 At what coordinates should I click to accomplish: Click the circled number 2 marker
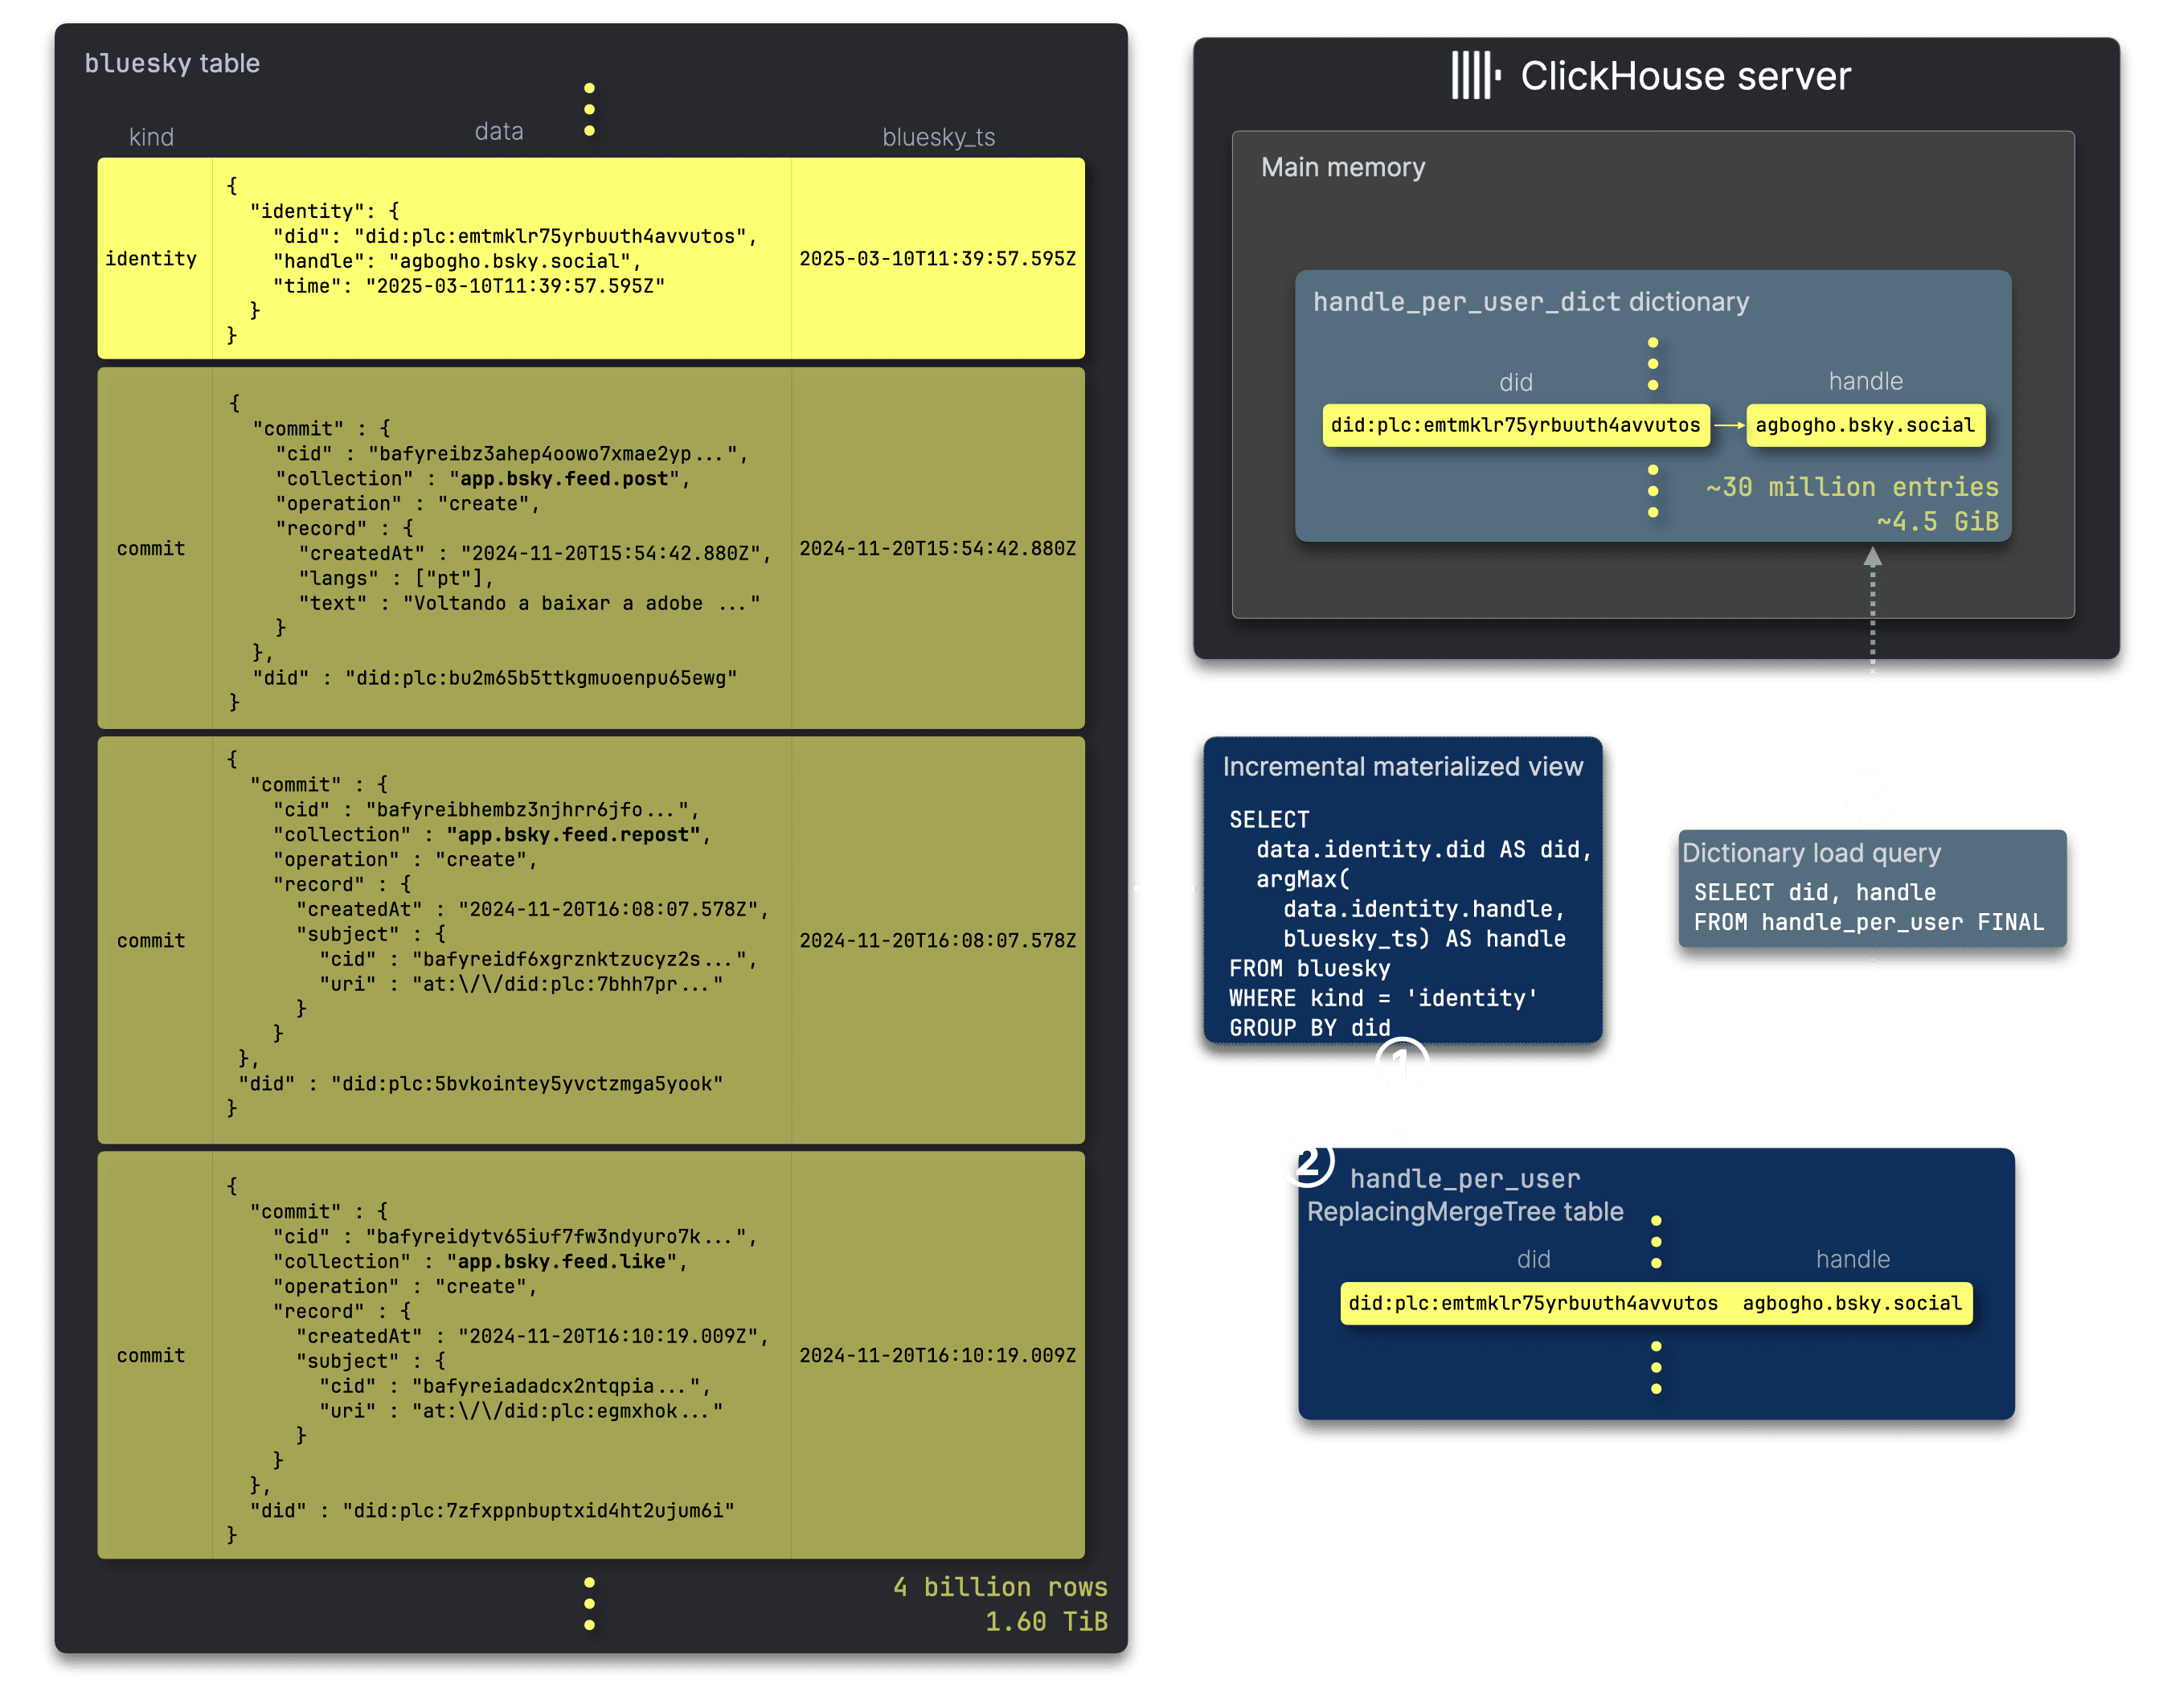point(1307,1161)
